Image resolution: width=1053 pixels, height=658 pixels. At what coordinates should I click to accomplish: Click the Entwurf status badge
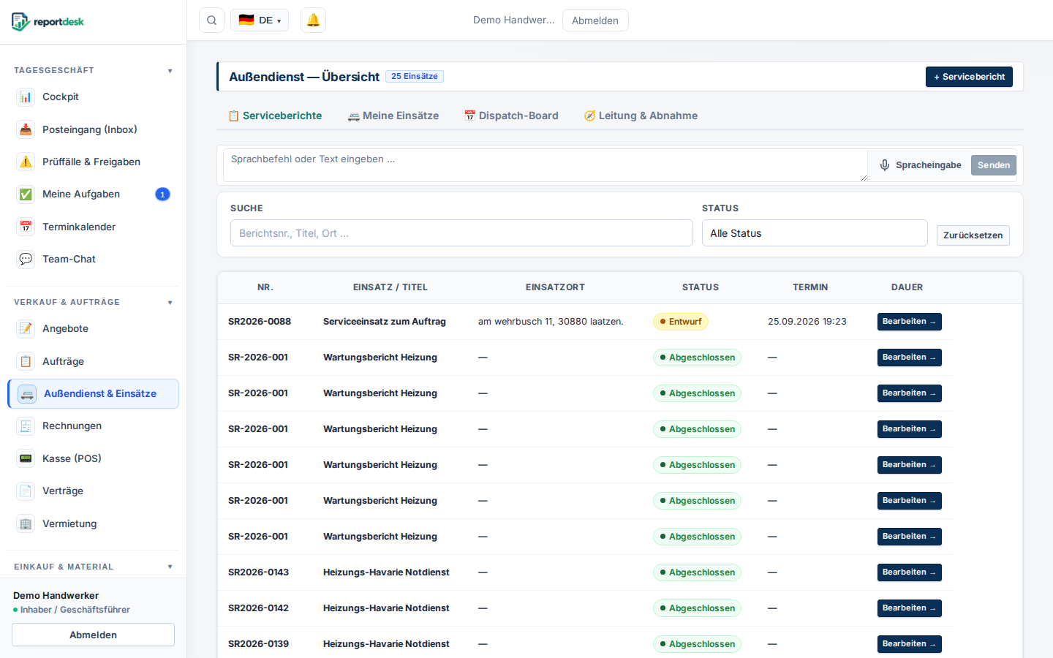(x=681, y=322)
